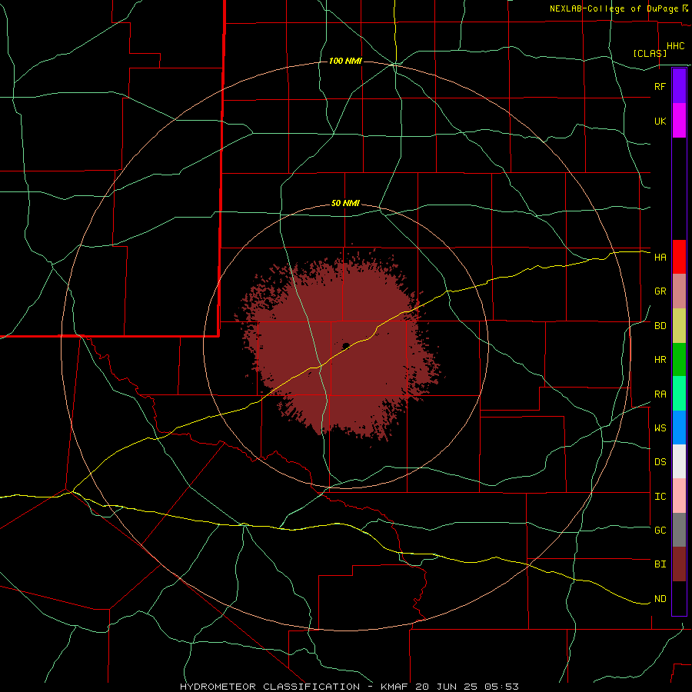Click the GC gray legend color swatch
The width and height of the screenshot is (692, 692).
[679, 530]
